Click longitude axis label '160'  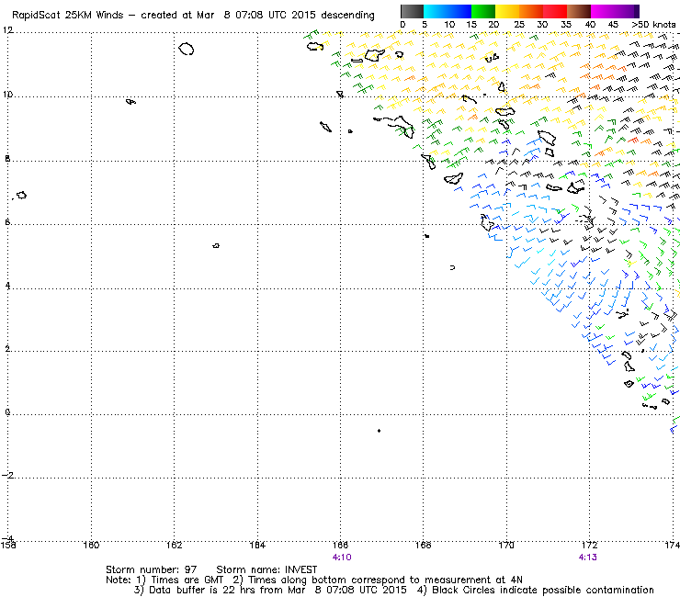click(x=91, y=545)
